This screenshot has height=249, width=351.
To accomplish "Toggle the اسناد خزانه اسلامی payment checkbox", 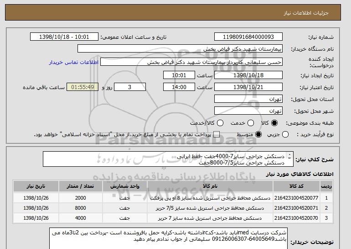I will click(x=217, y=135).
